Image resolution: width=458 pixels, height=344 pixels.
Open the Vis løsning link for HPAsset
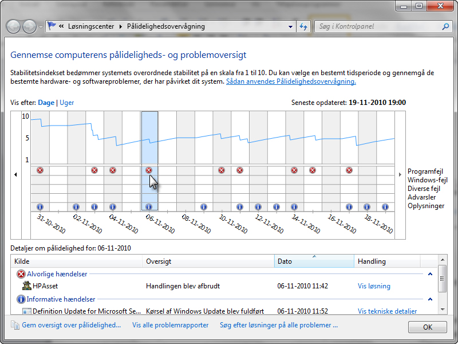374,286
